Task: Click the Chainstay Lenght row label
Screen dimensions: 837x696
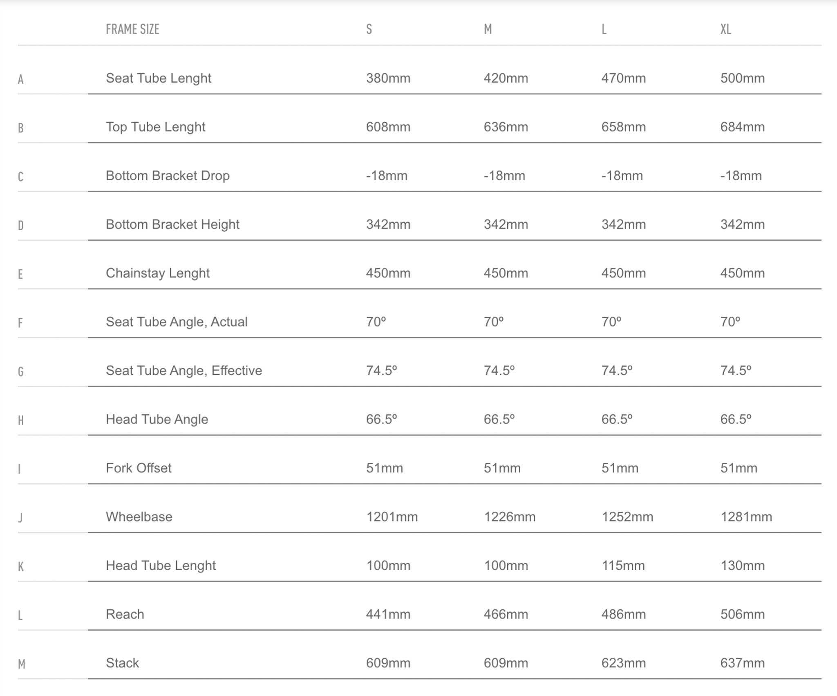Action: (x=157, y=273)
